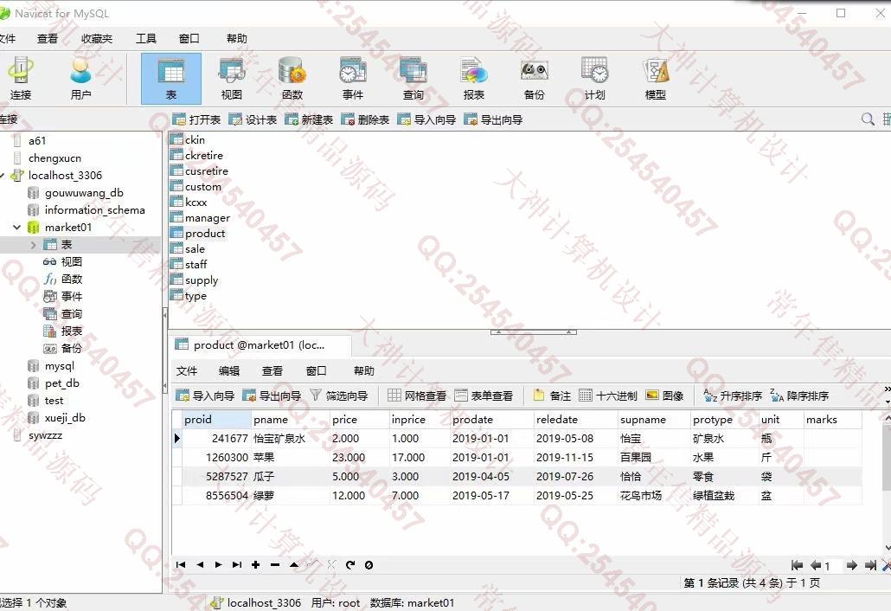
Task: Stop loading with the stop button
Action: [369, 564]
